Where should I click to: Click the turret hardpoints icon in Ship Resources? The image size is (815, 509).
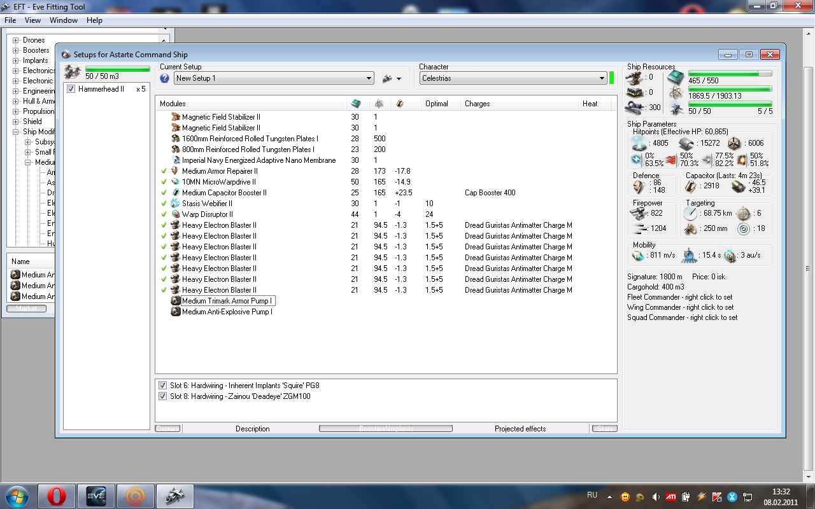pos(634,78)
